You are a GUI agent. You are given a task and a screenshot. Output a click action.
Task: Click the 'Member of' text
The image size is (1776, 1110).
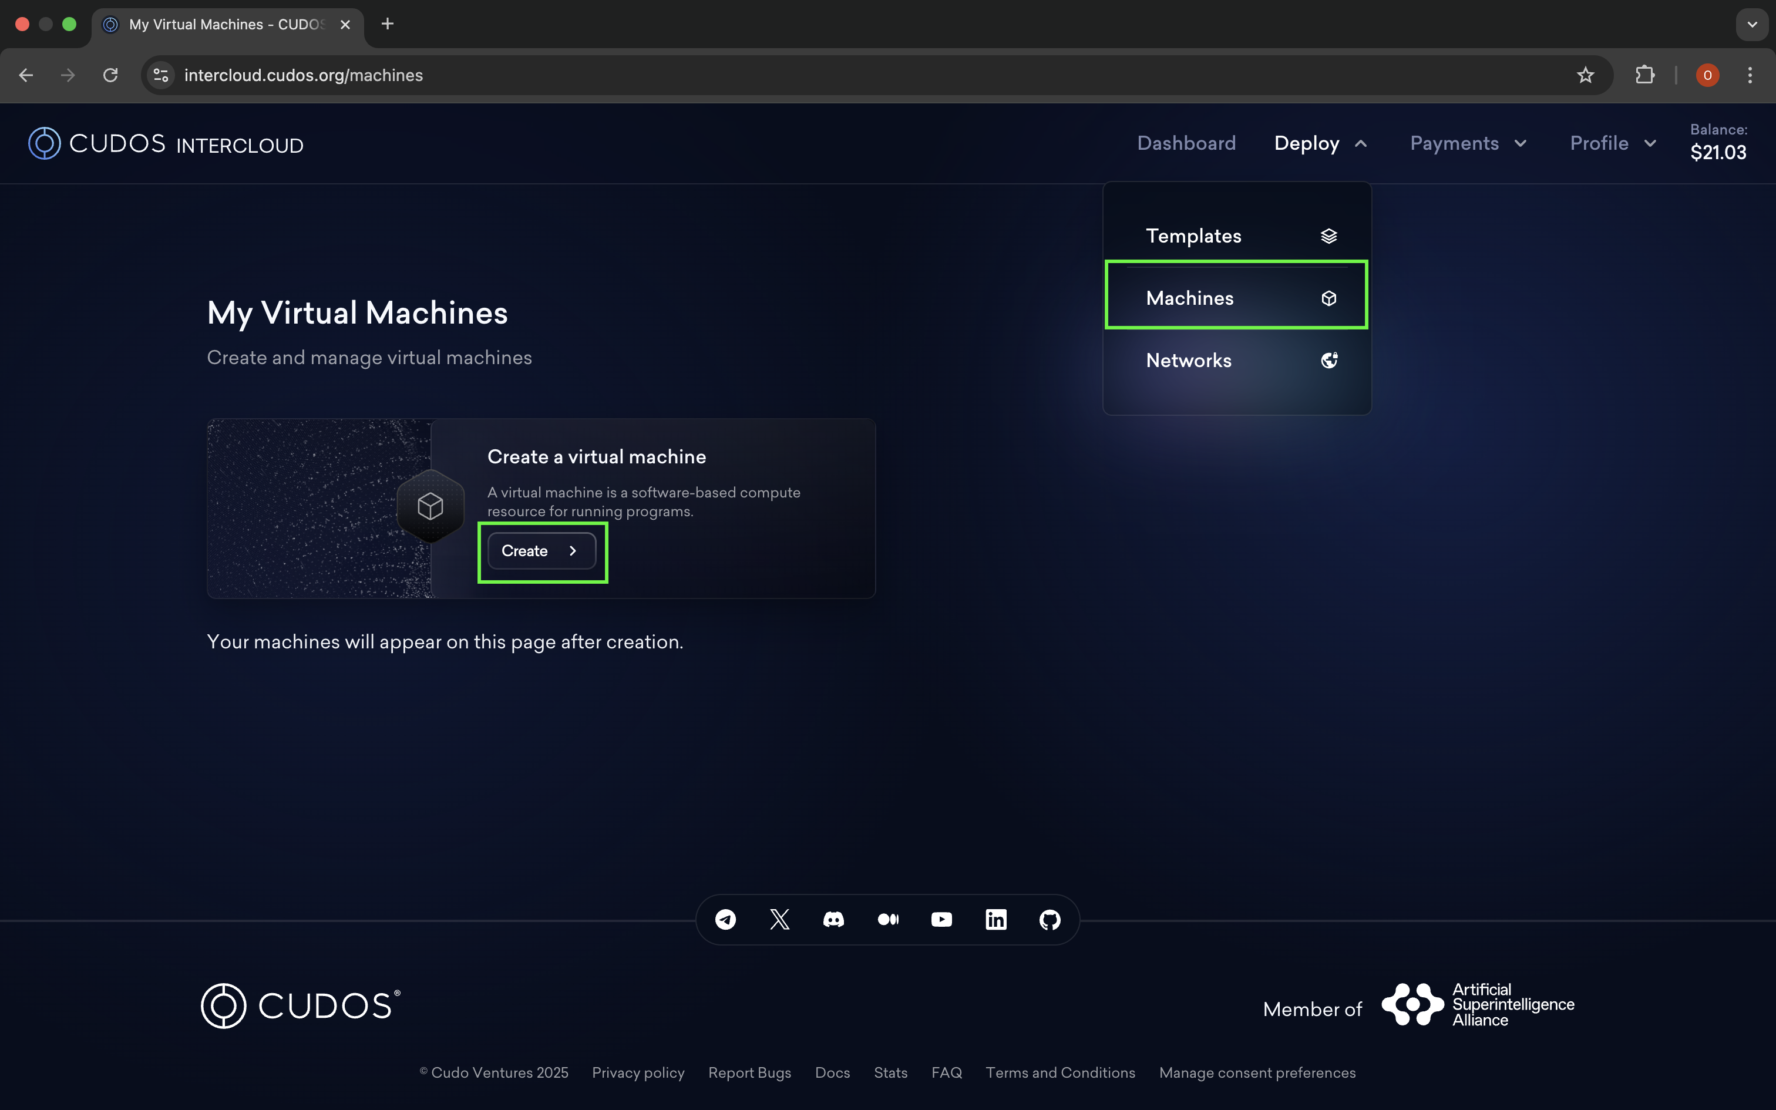[x=1312, y=1009]
